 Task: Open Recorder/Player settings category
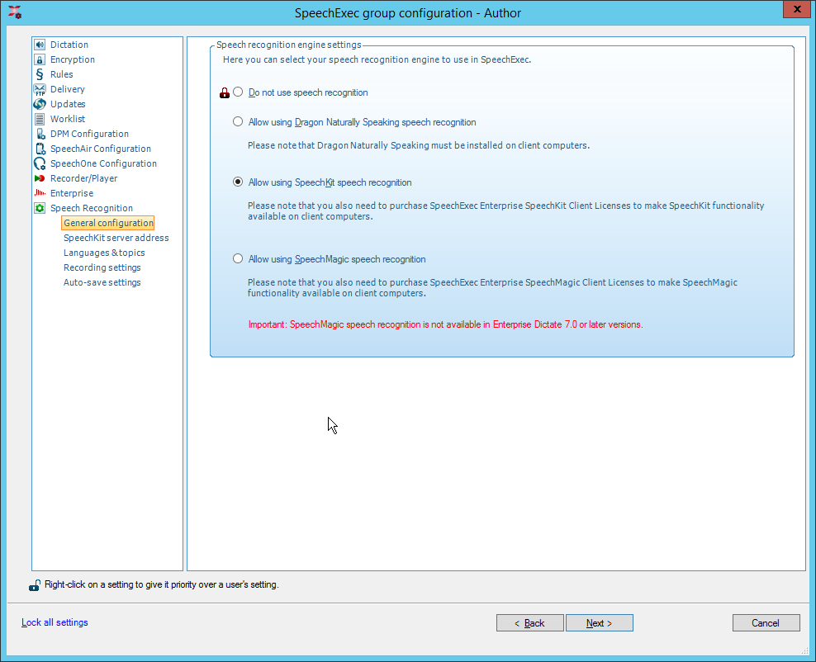[83, 178]
